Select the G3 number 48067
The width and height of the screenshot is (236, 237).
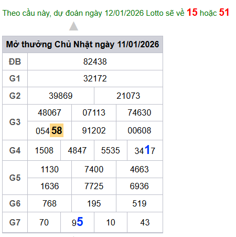[x=49, y=112]
